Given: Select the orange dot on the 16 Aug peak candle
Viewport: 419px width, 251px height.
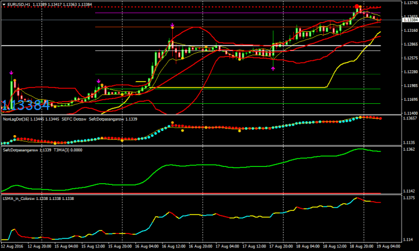Looking at the screenshot, I should [x=172, y=43].
